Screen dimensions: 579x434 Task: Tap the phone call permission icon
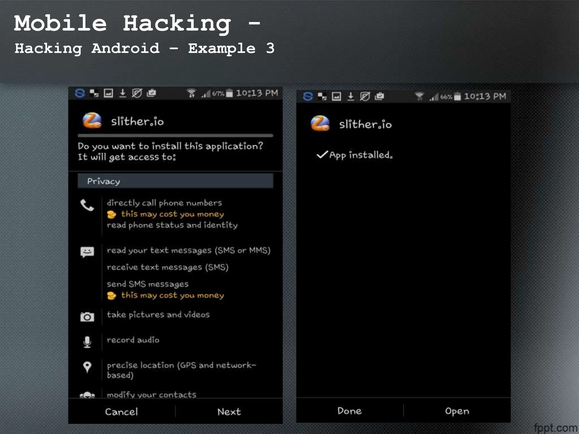(x=87, y=205)
